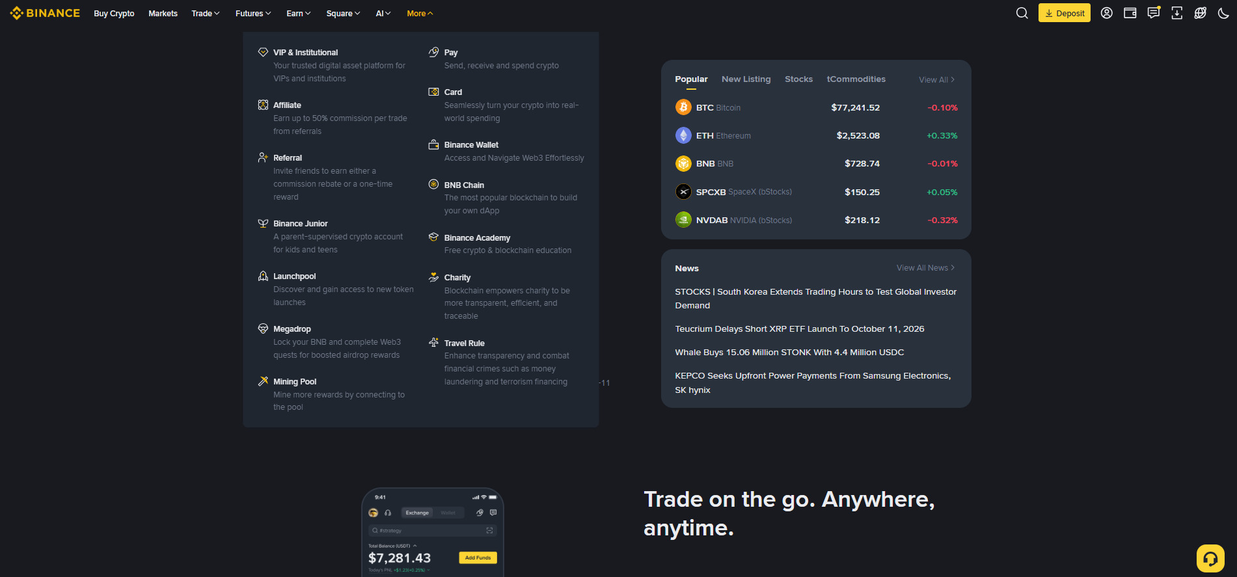
Task: Click the Megadrop icon
Action: point(263,329)
